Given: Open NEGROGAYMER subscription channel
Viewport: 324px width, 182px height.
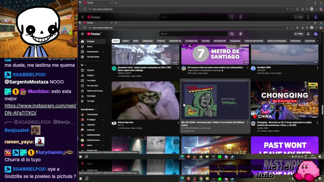Looking at the screenshot, I should tap(93, 135).
